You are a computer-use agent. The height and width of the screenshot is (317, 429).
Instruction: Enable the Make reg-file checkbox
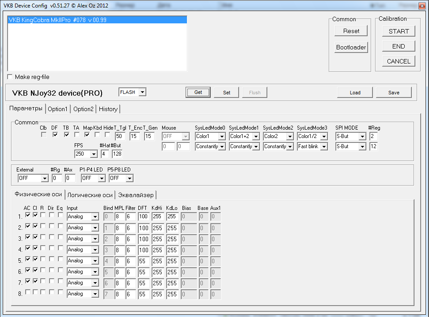pyautogui.click(x=10, y=77)
